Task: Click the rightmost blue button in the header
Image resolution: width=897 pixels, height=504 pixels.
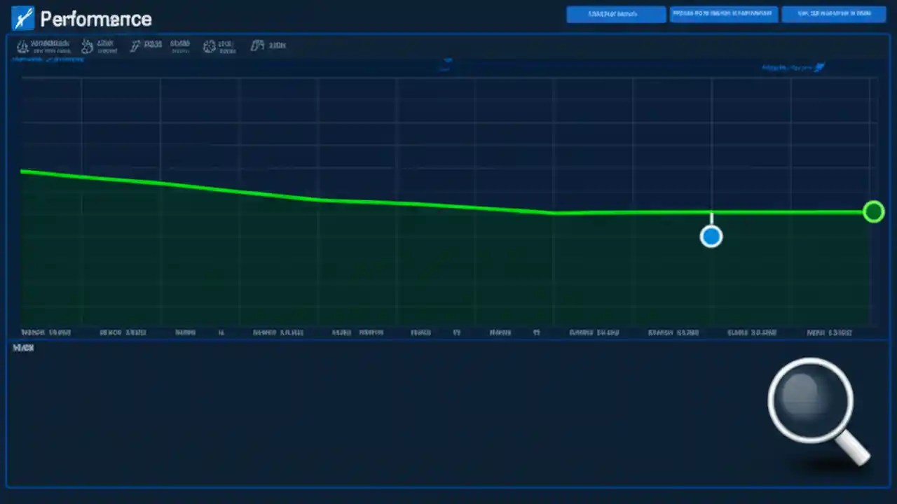Action: pyautogui.click(x=834, y=13)
